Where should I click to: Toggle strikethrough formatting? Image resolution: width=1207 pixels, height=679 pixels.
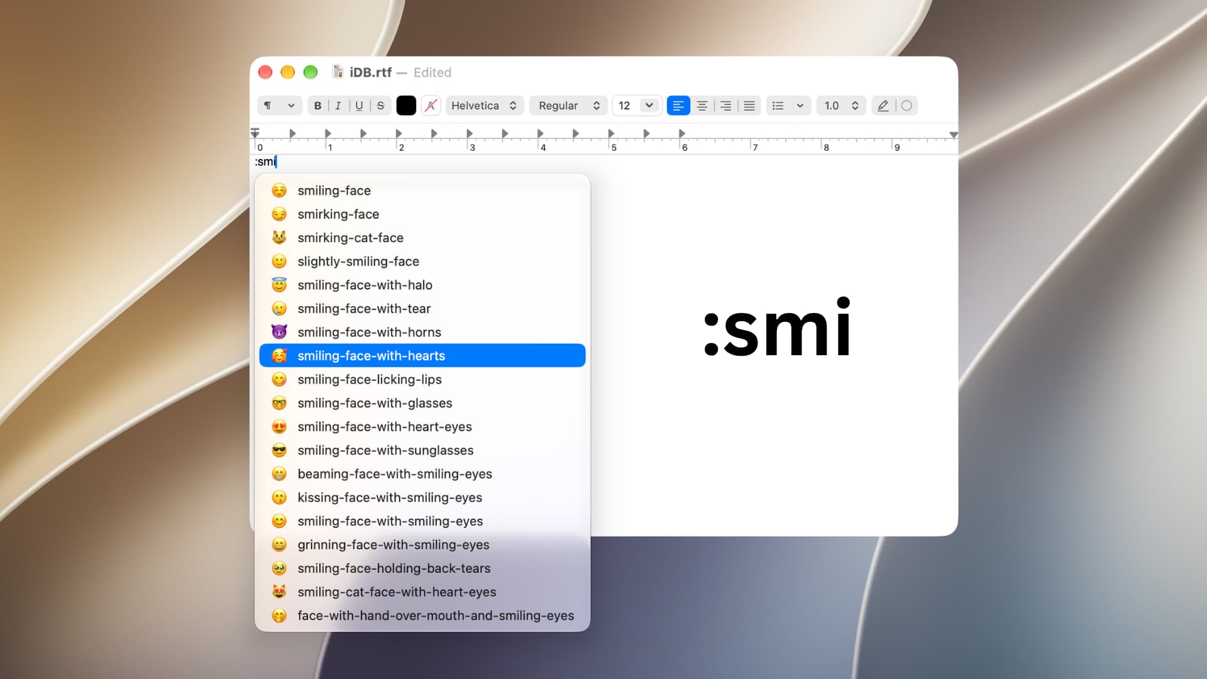click(x=380, y=106)
